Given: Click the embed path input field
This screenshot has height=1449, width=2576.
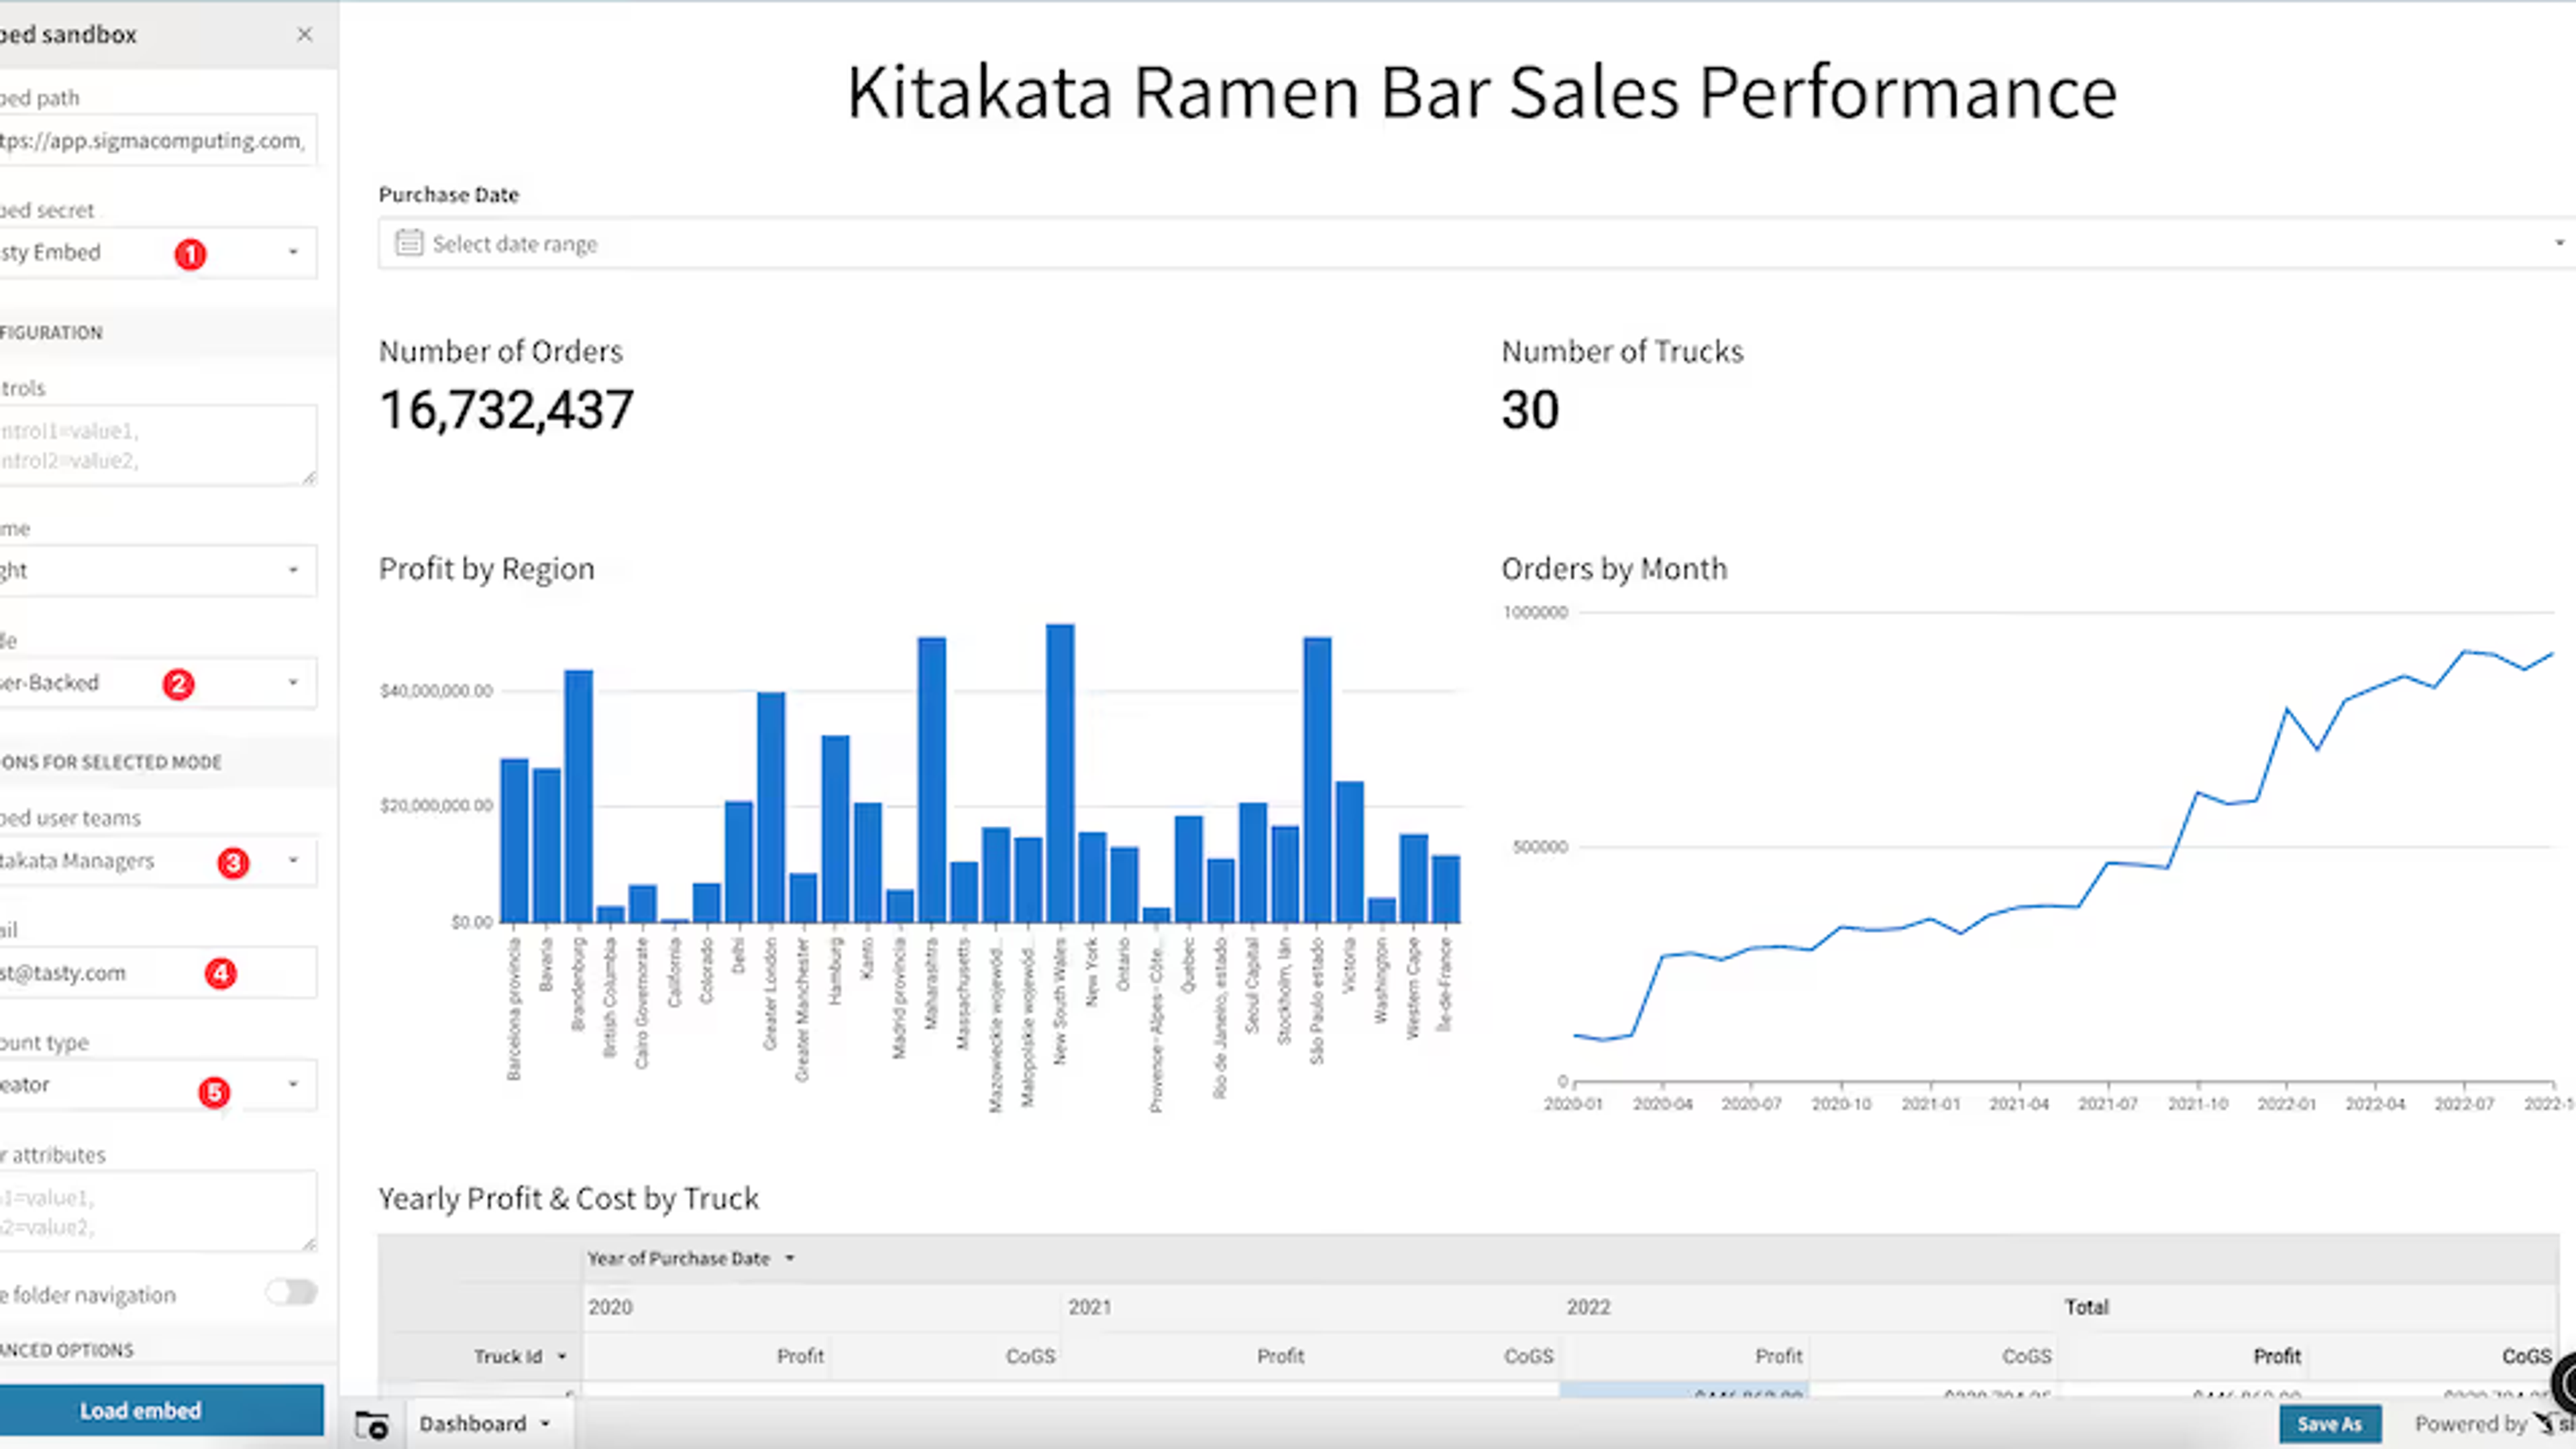Looking at the screenshot, I should tap(157, 140).
